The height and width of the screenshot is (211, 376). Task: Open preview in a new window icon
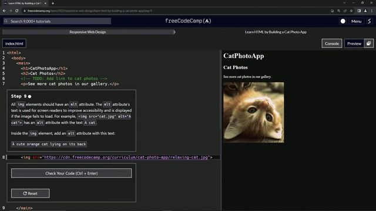(x=369, y=43)
